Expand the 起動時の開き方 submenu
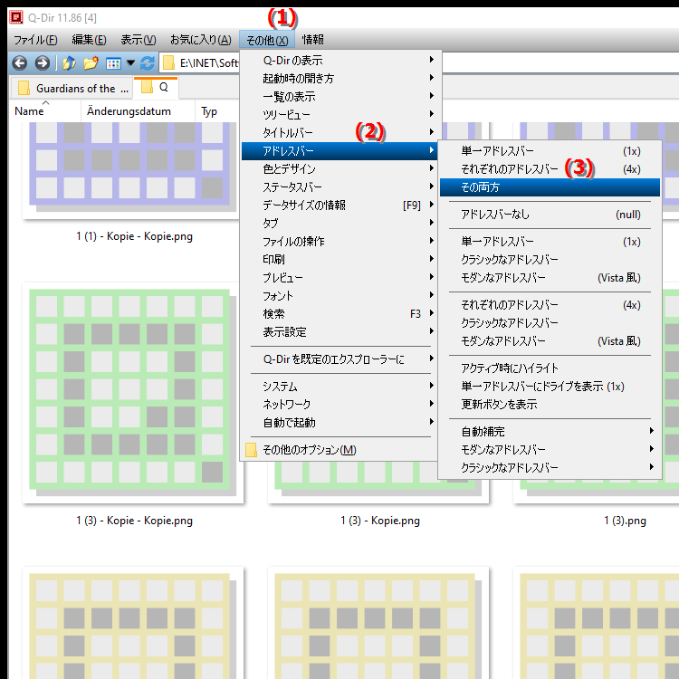679x679 pixels. click(339, 79)
